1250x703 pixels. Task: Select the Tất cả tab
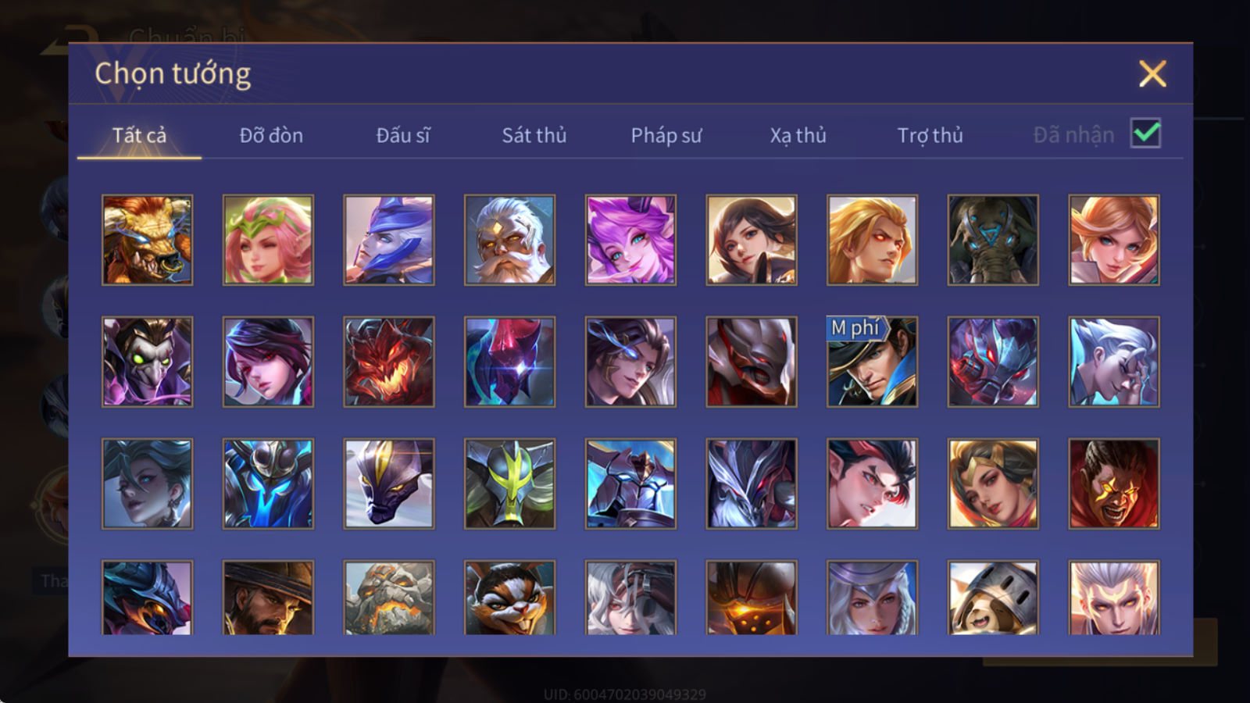(139, 135)
